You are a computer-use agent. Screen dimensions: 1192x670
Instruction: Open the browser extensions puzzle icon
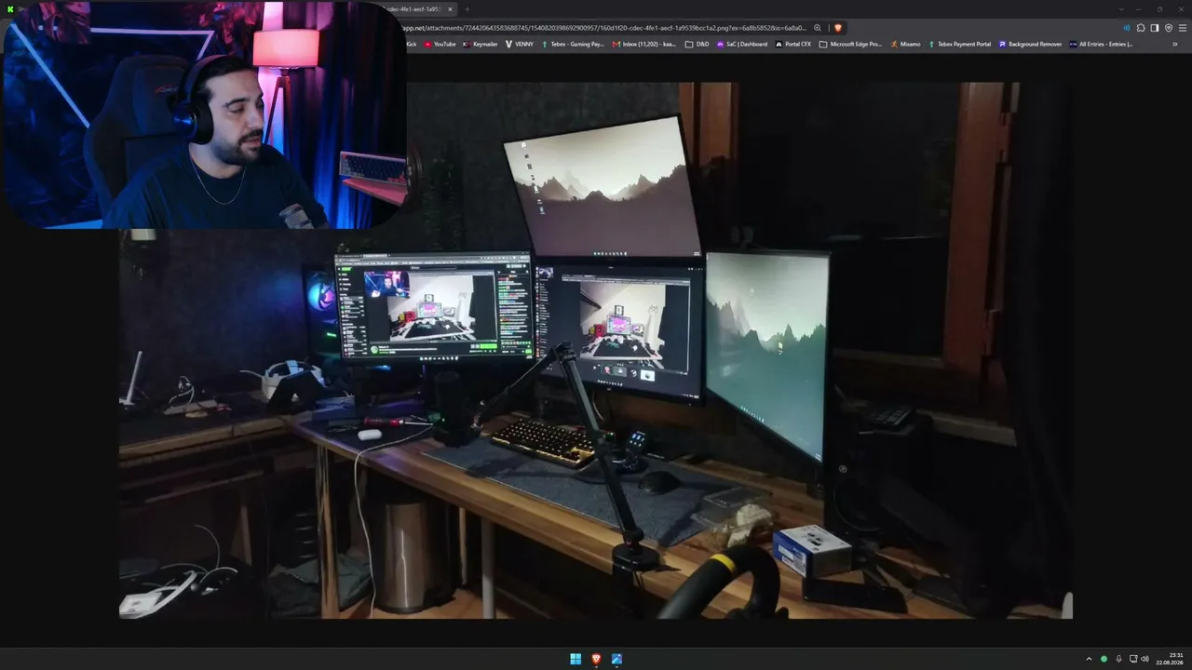pos(1141,28)
